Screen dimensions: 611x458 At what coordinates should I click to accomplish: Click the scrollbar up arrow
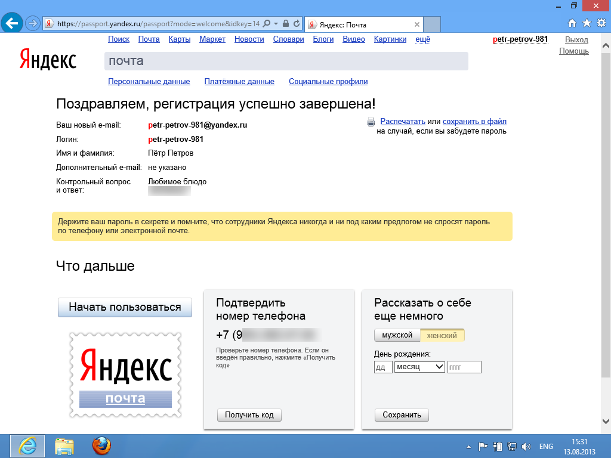(606, 46)
